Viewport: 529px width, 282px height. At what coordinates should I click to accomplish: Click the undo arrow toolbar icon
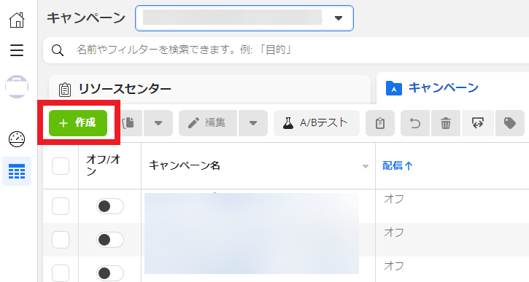[x=415, y=123]
